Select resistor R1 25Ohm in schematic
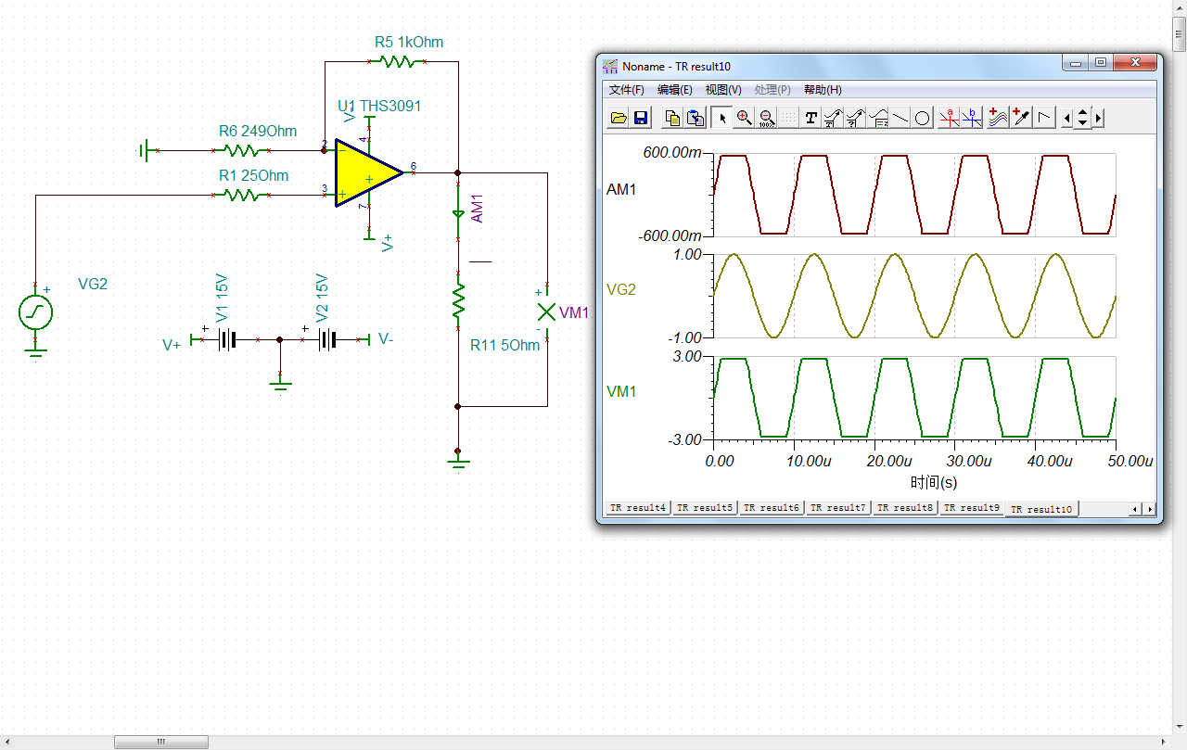This screenshot has width=1187, height=750. [242, 195]
